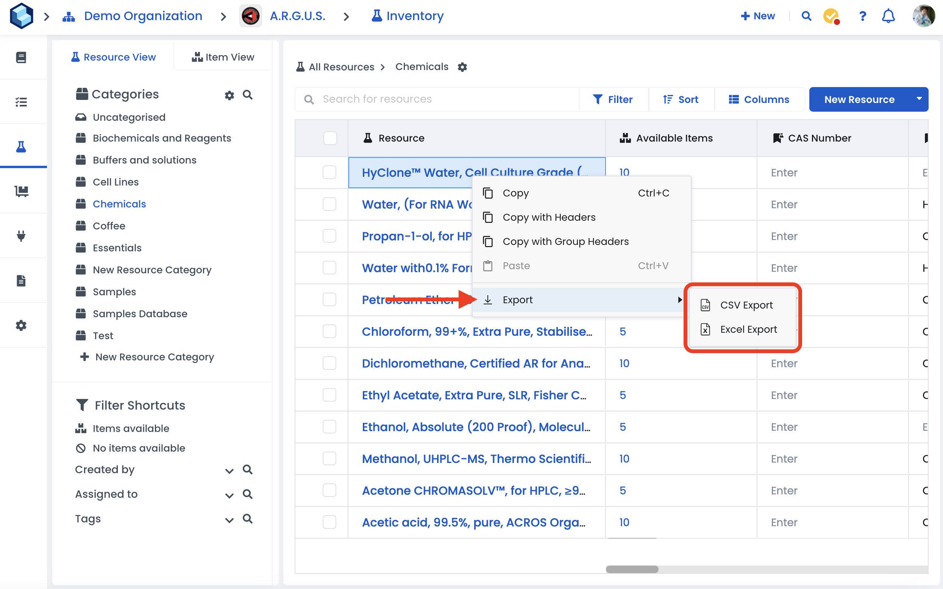Click the Categories search magnifier icon
This screenshot has width=943, height=589.
coord(247,95)
